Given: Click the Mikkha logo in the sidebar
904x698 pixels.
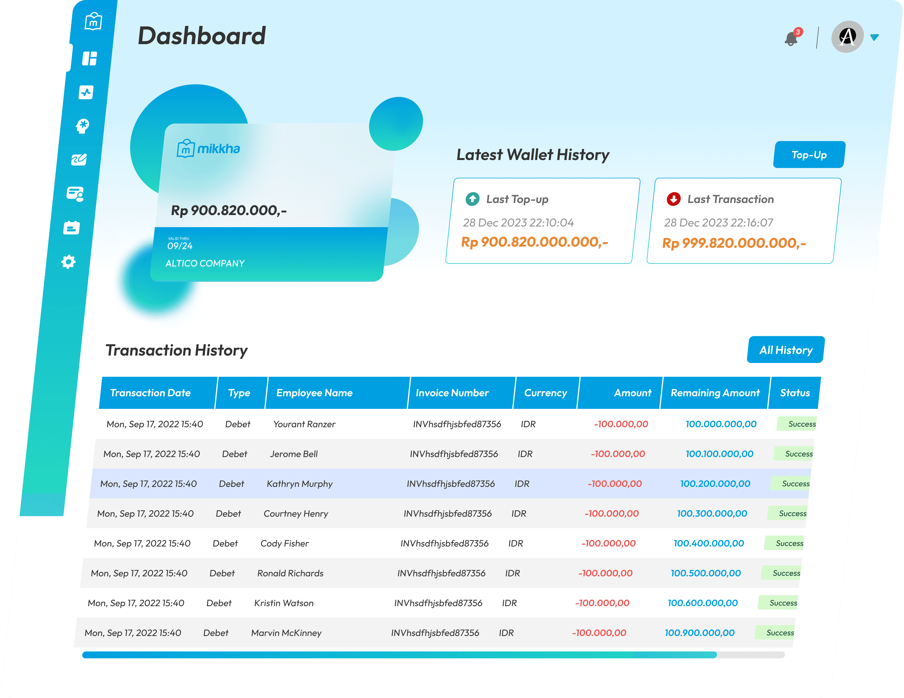Looking at the screenshot, I should pyautogui.click(x=94, y=22).
